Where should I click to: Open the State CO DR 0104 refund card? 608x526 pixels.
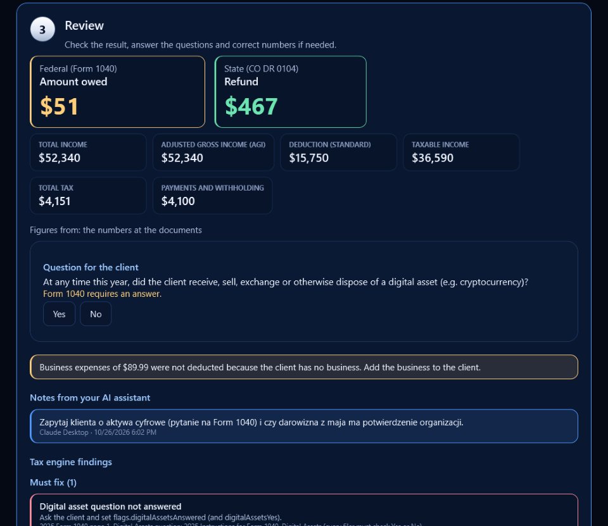click(x=291, y=92)
